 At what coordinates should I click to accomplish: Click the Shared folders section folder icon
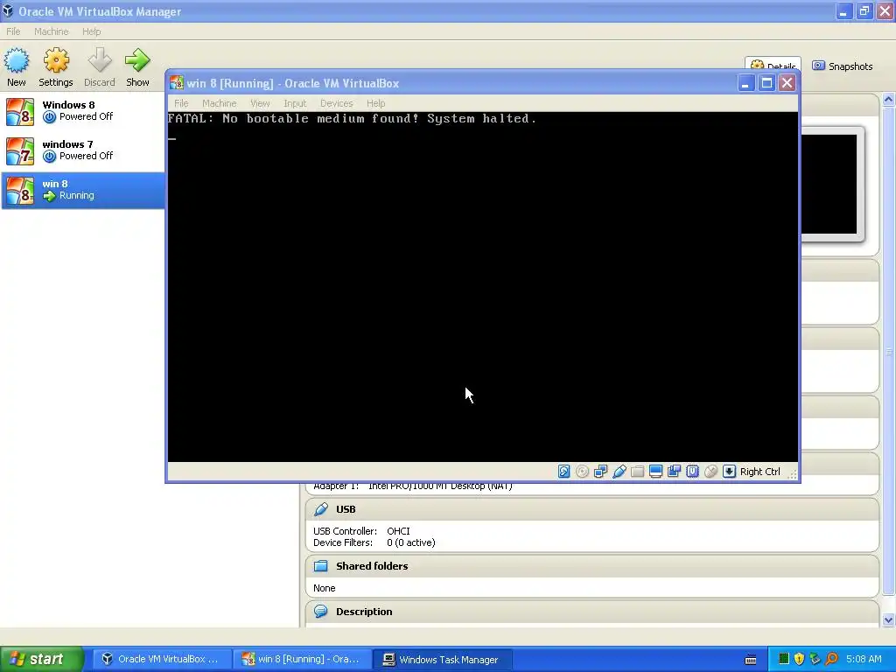pyautogui.click(x=321, y=566)
